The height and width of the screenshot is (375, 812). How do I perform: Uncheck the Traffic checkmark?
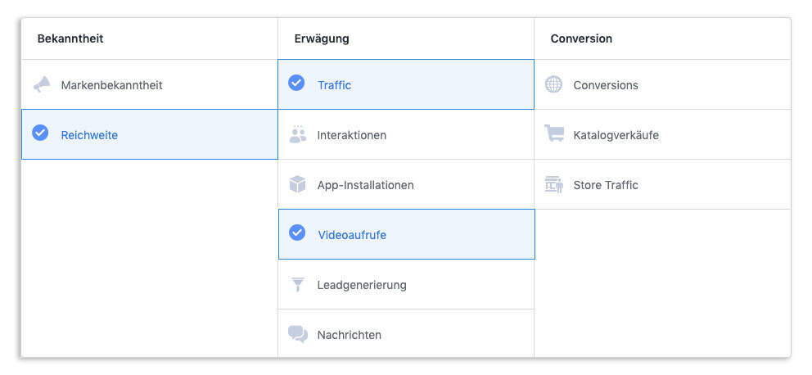tap(296, 84)
